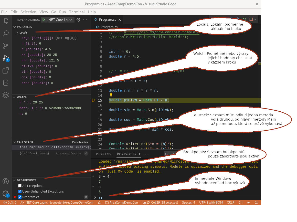Select the Program.cs editor tab
The width and height of the screenshot is (297, 222).
tap(108, 20)
